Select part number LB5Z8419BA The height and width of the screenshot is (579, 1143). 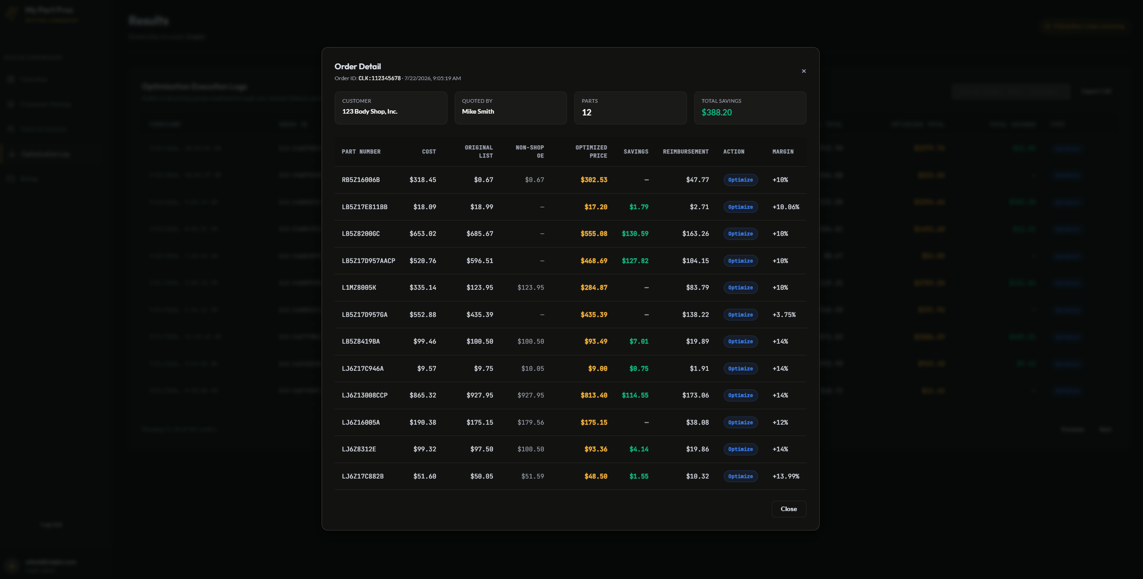click(x=360, y=341)
